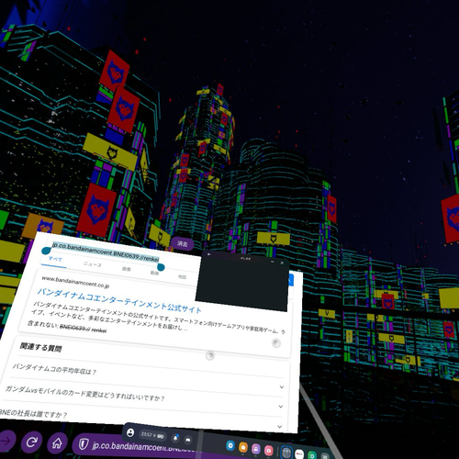Launch the pink camera app in the dock
Viewport: 459px width, 459px height.
coord(268,450)
